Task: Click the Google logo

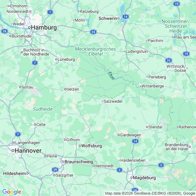Action: 12,192
